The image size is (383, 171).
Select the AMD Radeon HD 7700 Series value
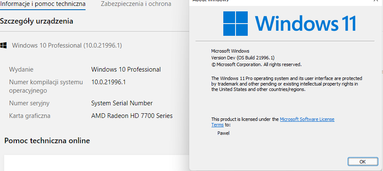point(132,116)
